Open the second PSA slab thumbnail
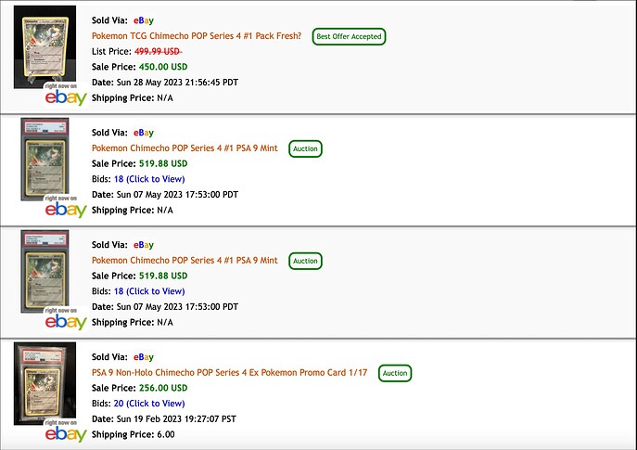The height and width of the screenshot is (450, 637). [45, 159]
